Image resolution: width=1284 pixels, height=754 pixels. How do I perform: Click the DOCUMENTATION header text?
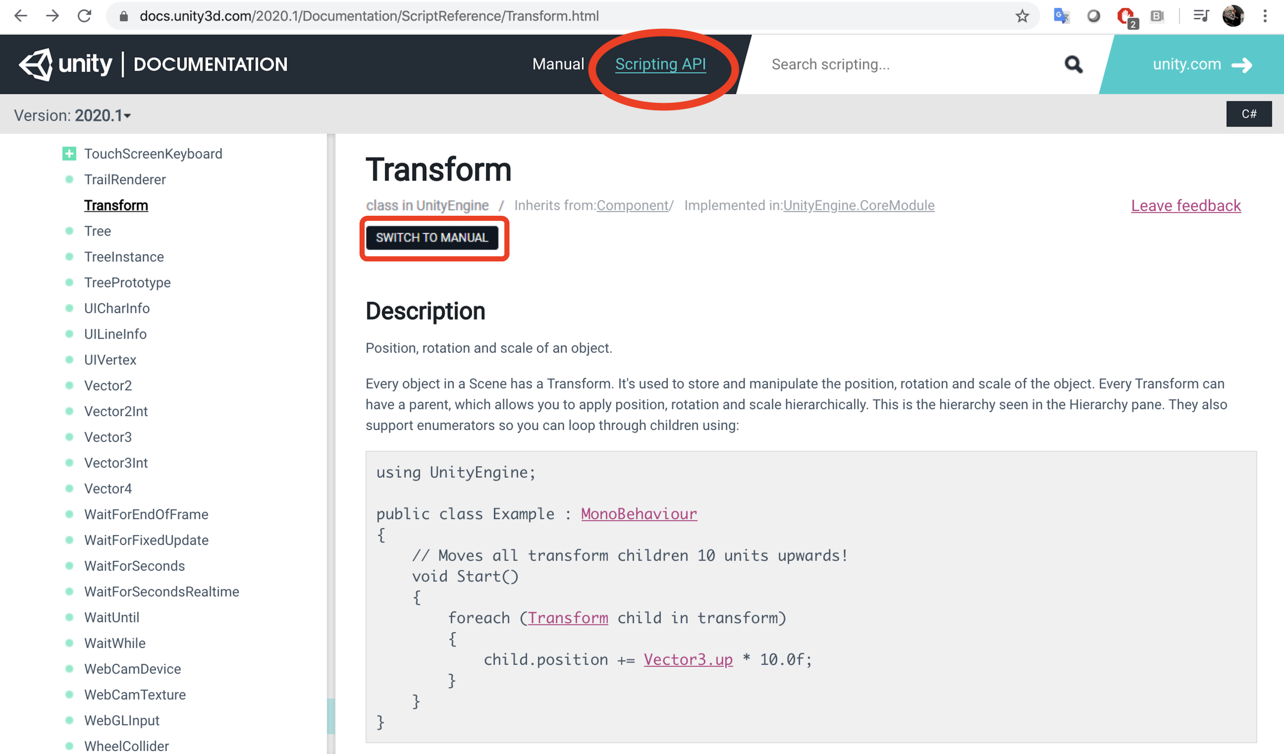[211, 64]
